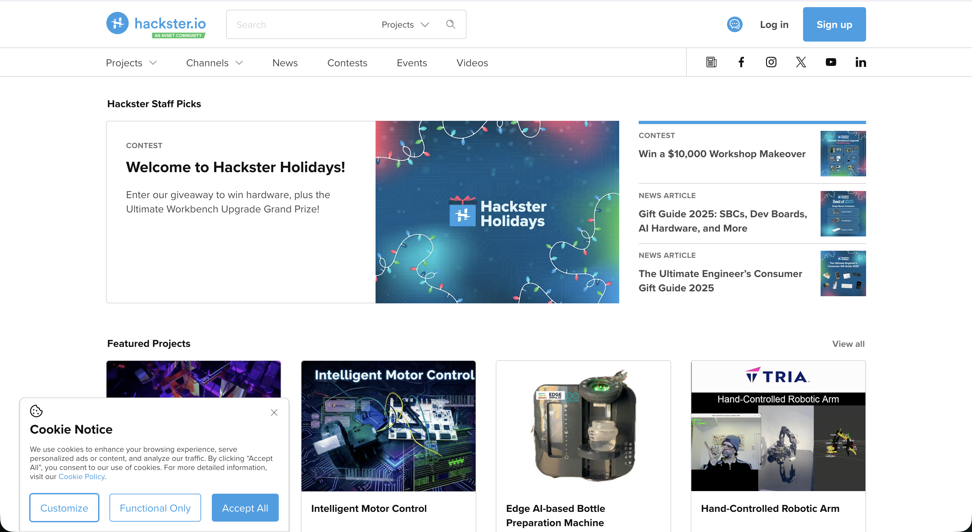Click Intelligent Motor Control project image

pos(388,425)
